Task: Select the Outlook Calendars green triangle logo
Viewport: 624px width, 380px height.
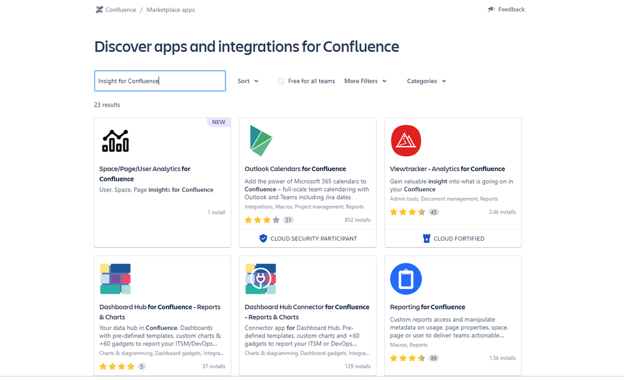Action: click(260, 140)
